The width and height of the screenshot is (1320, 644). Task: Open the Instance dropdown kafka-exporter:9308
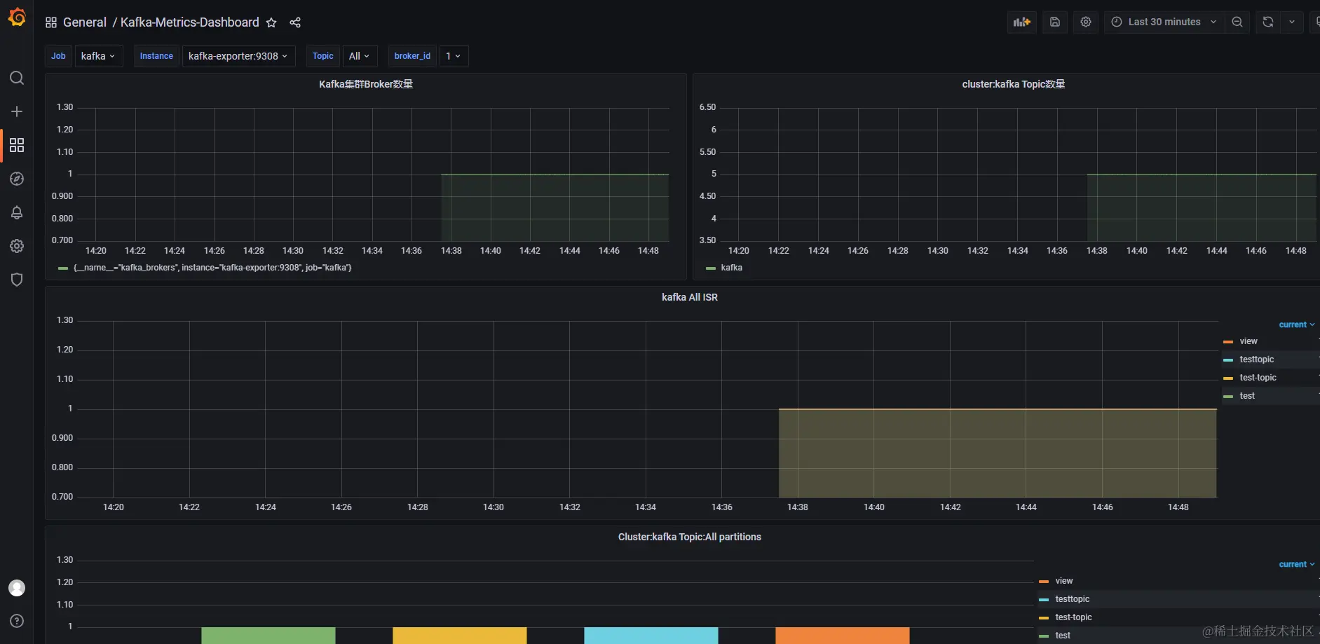(x=238, y=56)
